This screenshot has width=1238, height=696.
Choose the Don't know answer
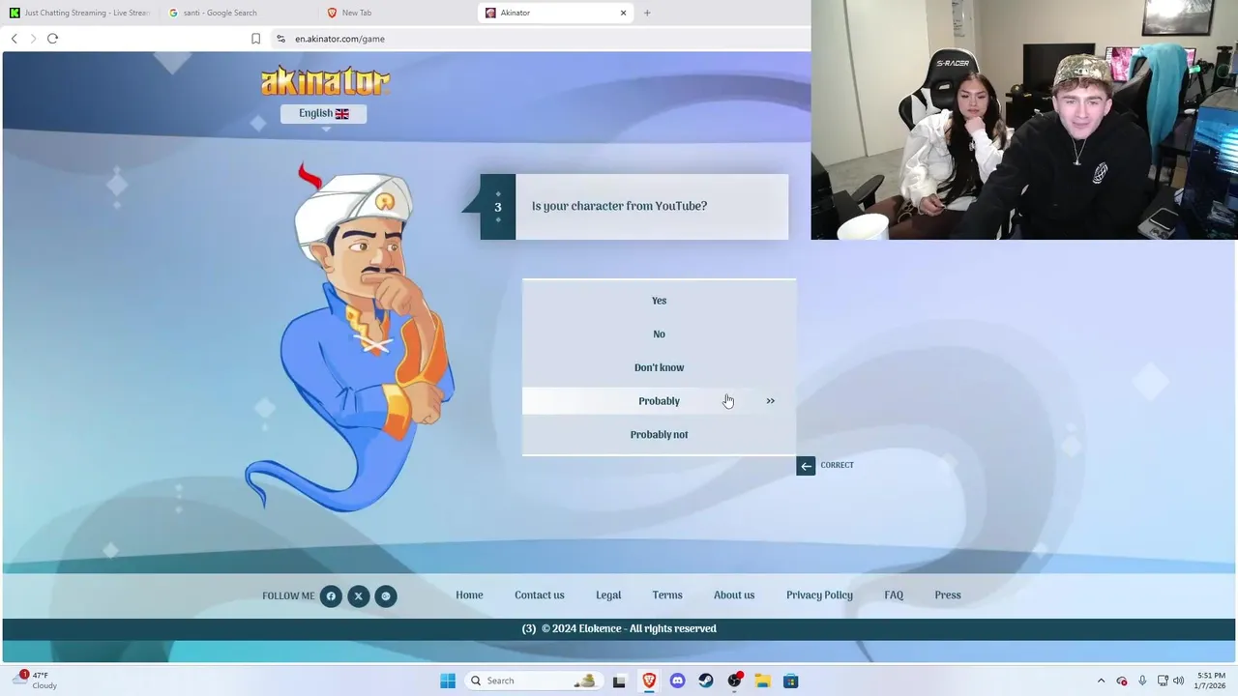click(x=659, y=367)
